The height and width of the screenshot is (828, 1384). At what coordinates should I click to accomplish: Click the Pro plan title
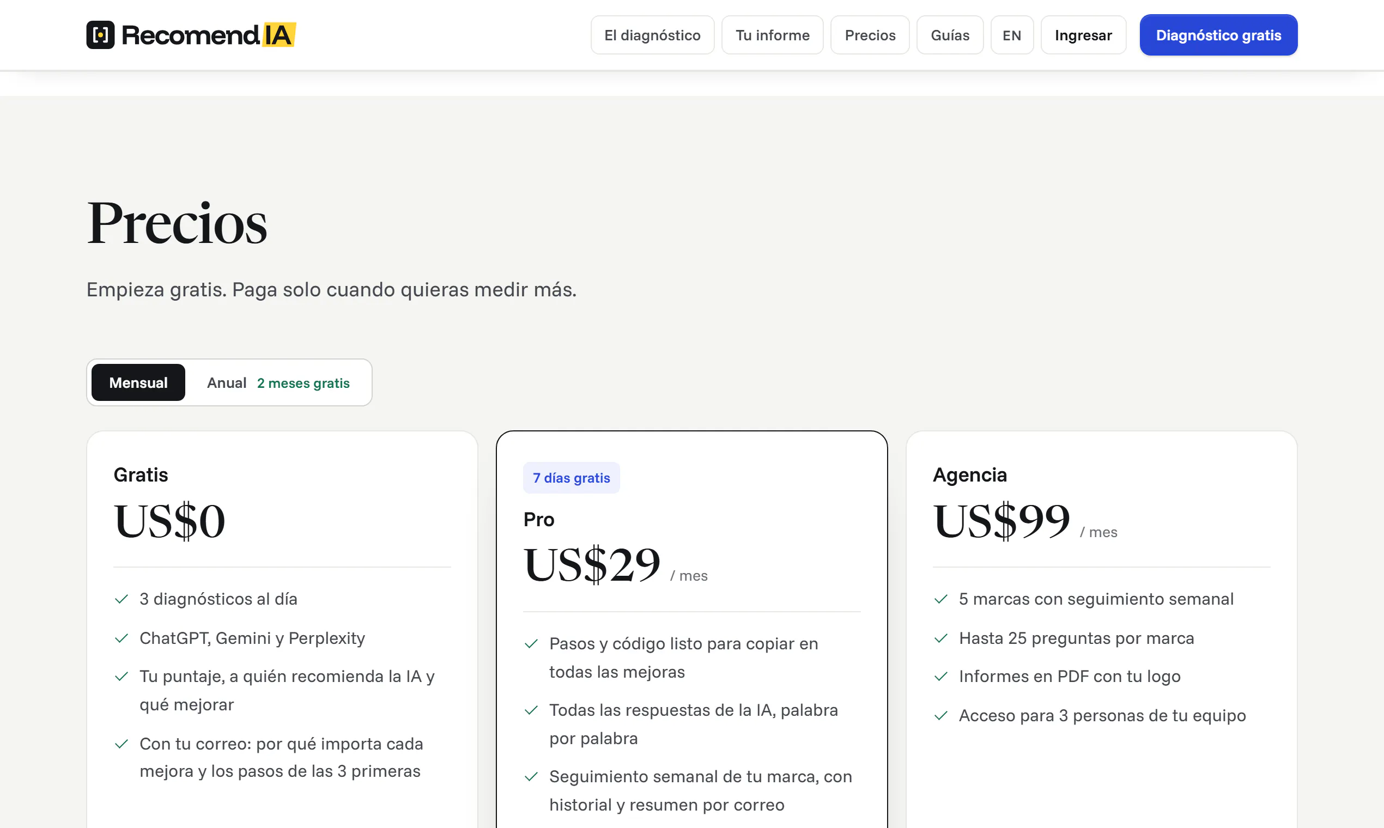[538, 520]
